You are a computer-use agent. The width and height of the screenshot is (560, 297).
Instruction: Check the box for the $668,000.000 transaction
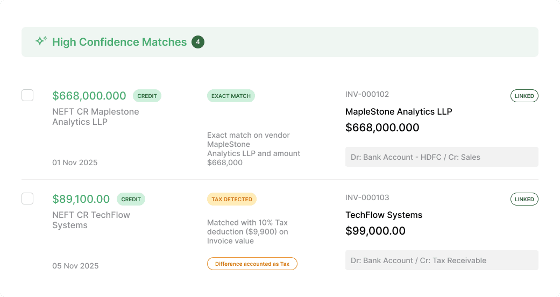pyautogui.click(x=27, y=95)
